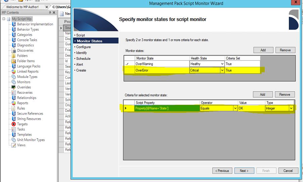Collapse the My Script Mp tree node
The height and width of the screenshot is (182, 303).
(4, 19)
